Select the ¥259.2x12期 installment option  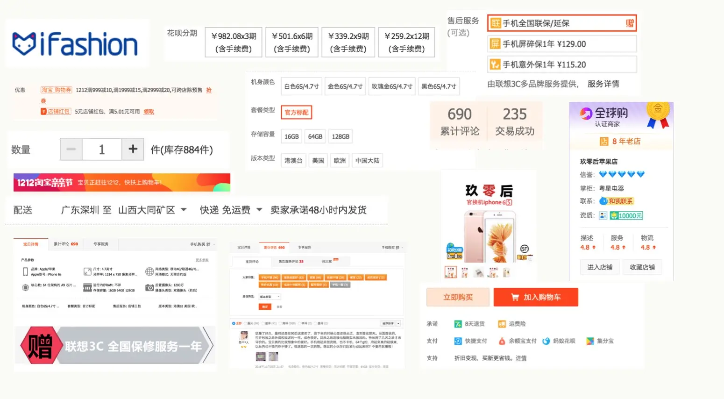point(407,42)
